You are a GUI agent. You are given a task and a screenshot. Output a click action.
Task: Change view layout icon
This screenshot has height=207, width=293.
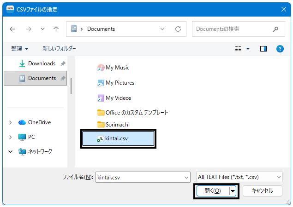click(x=238, y=49)
